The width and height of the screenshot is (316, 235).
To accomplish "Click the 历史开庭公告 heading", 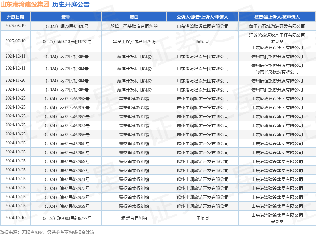I will tap(71, 4).
